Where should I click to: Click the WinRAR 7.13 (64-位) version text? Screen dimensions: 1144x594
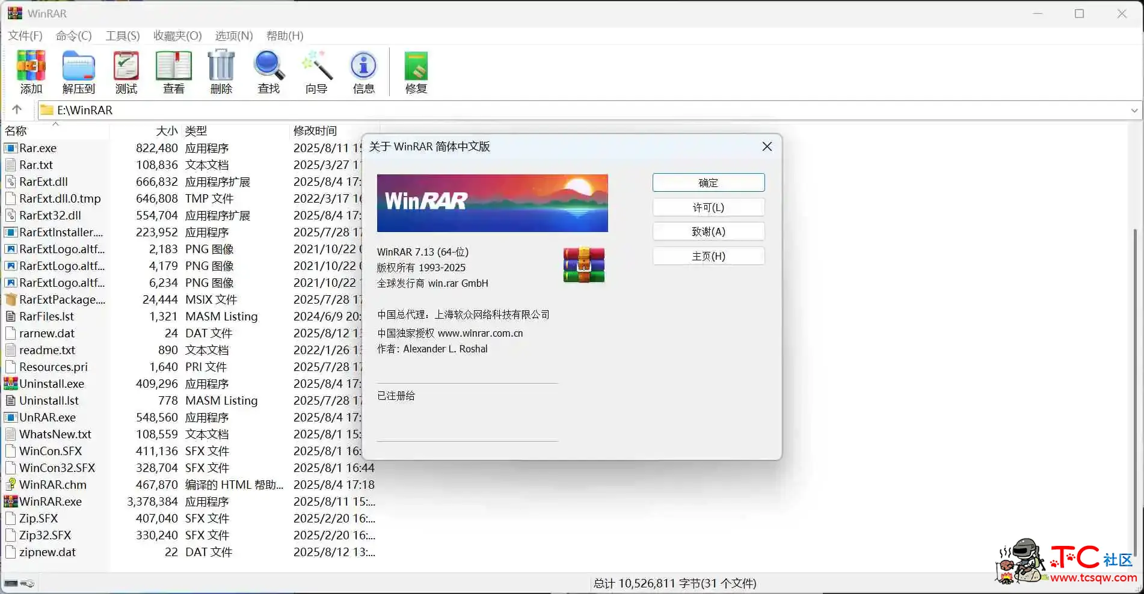click(x=423, y=252)
